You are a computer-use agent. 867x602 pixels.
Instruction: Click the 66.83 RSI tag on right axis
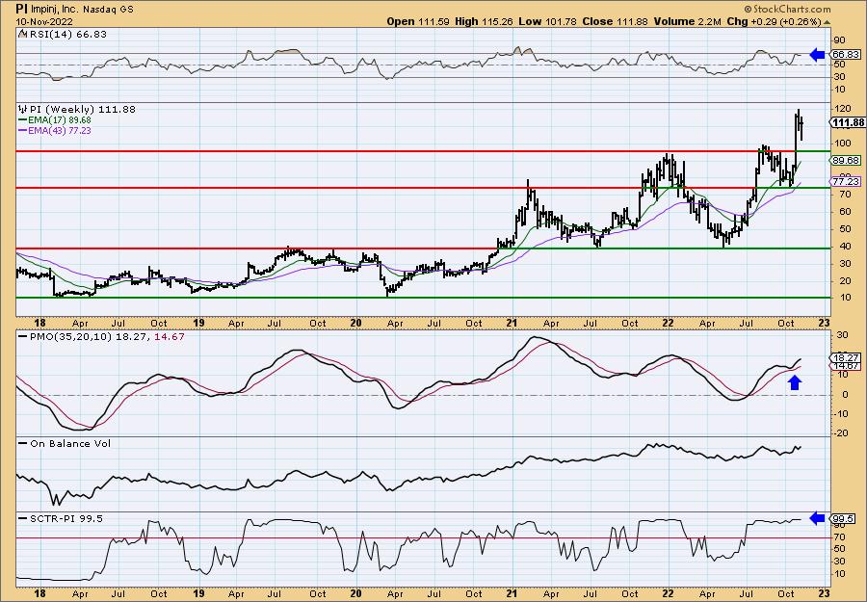point(846,54)
